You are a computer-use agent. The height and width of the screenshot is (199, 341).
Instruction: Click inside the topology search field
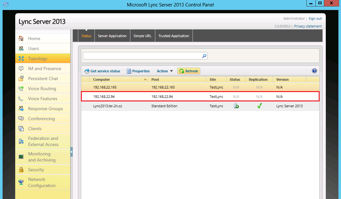click(142, 56)
